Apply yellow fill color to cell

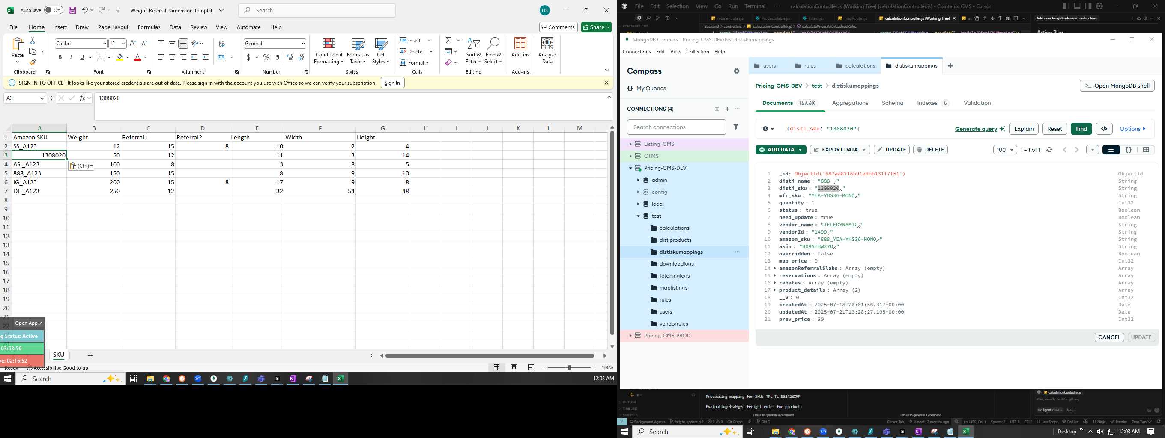120,57
